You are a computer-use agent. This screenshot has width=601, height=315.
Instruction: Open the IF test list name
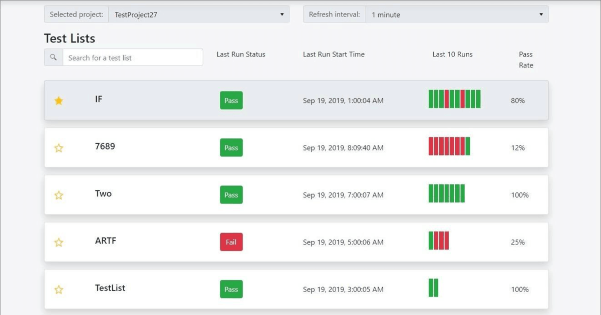(x=99, y=99)
